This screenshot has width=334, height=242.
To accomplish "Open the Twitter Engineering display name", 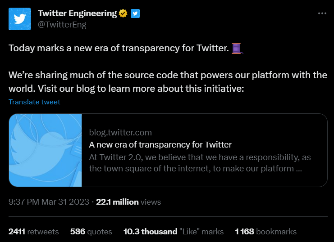I will pos(77,13).
